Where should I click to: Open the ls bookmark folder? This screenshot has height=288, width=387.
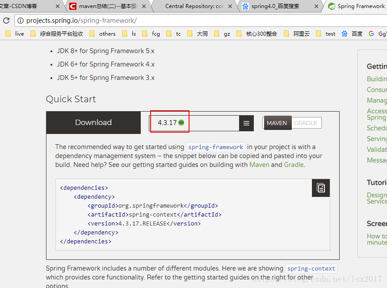coord(129,34)
